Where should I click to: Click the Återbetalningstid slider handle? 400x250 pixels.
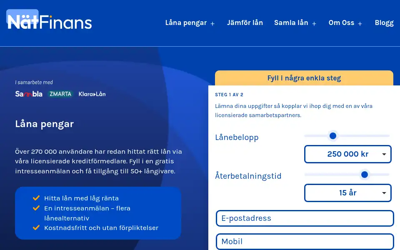(365, 175)
